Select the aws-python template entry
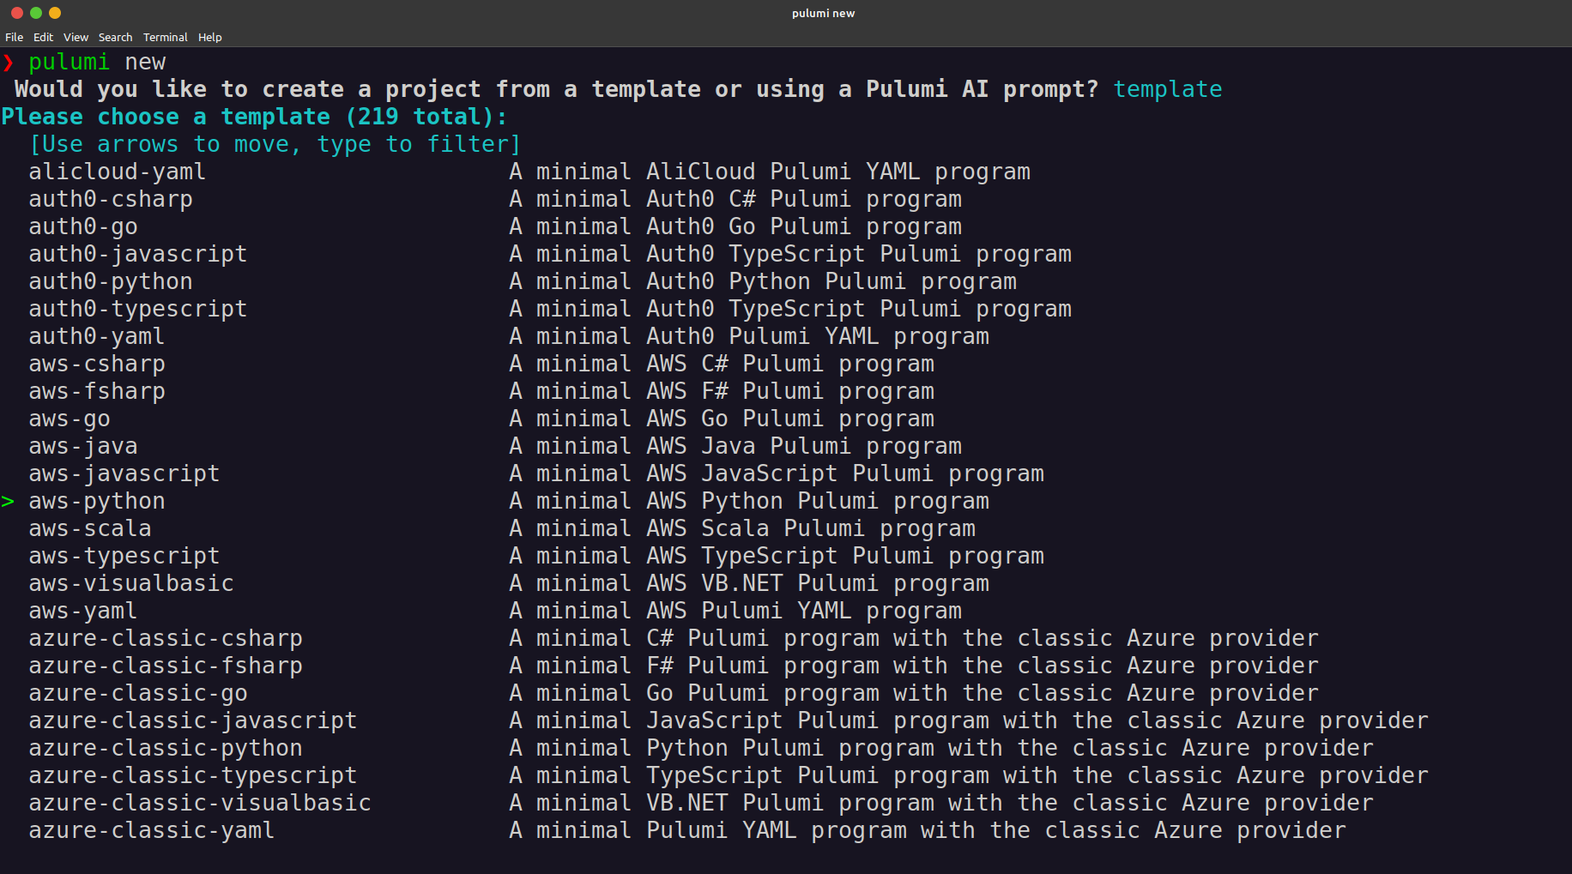The height and width of the screenshot is (874, 1572). [96, 501]
